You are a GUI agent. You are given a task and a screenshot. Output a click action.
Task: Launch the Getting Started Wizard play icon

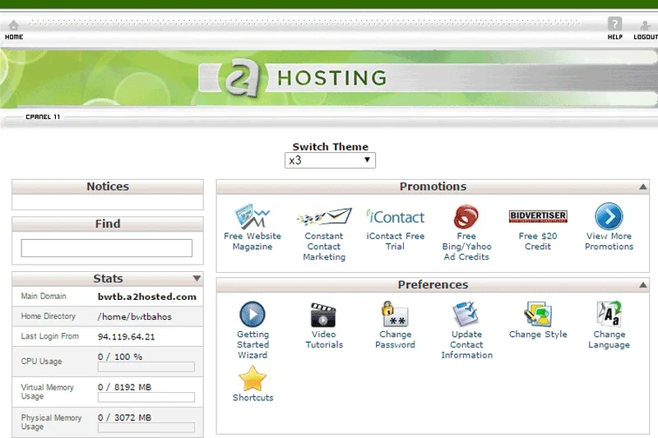tap(253, 315)
